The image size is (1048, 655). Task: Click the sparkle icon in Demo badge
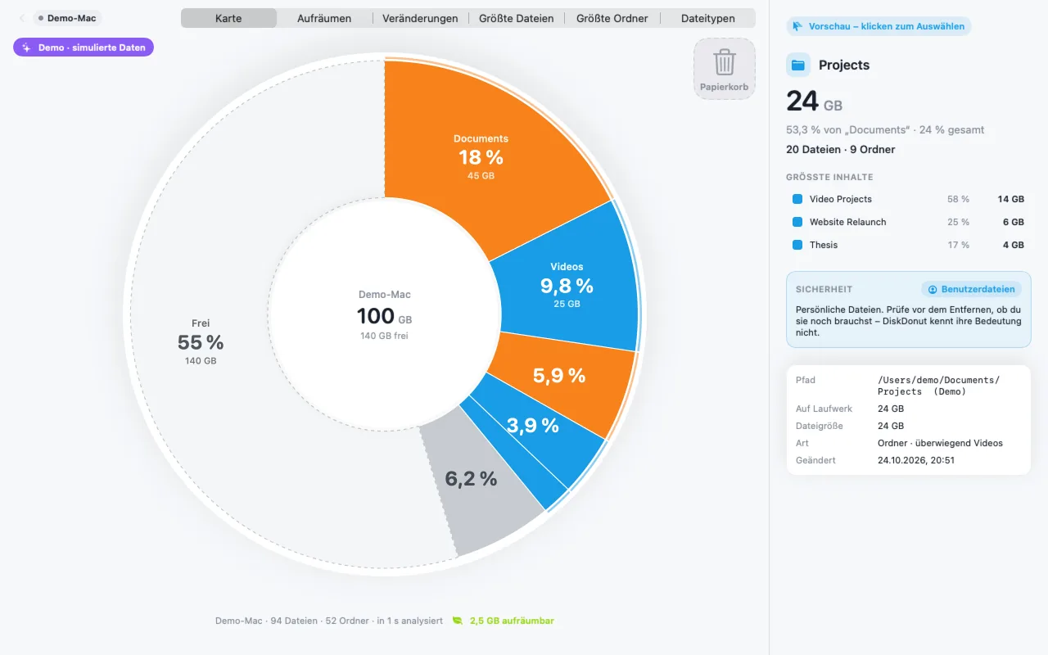(26, 47)
